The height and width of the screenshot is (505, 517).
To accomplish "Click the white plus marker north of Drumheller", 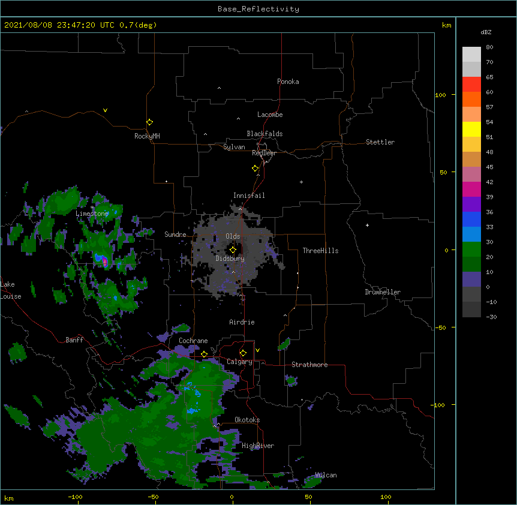I will point(367,225).
